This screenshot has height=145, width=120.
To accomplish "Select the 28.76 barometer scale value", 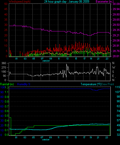I will pyautogui.click(x=116, y=51).
